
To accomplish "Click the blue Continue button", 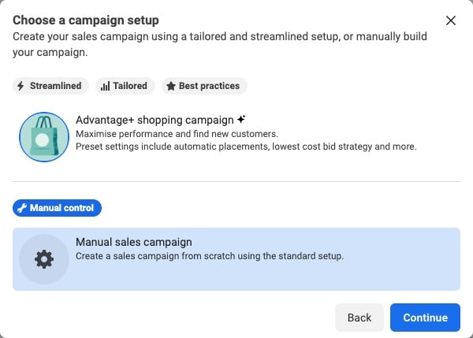I will (426, 318).
